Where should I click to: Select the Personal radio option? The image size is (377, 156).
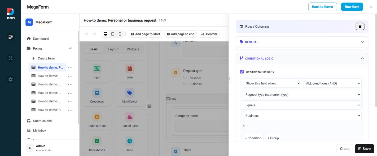185,77
